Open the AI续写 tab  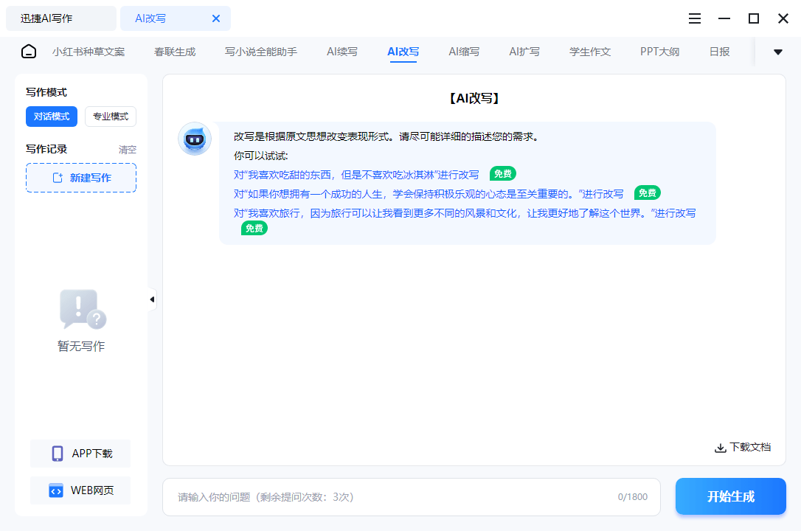pos(342,52)
